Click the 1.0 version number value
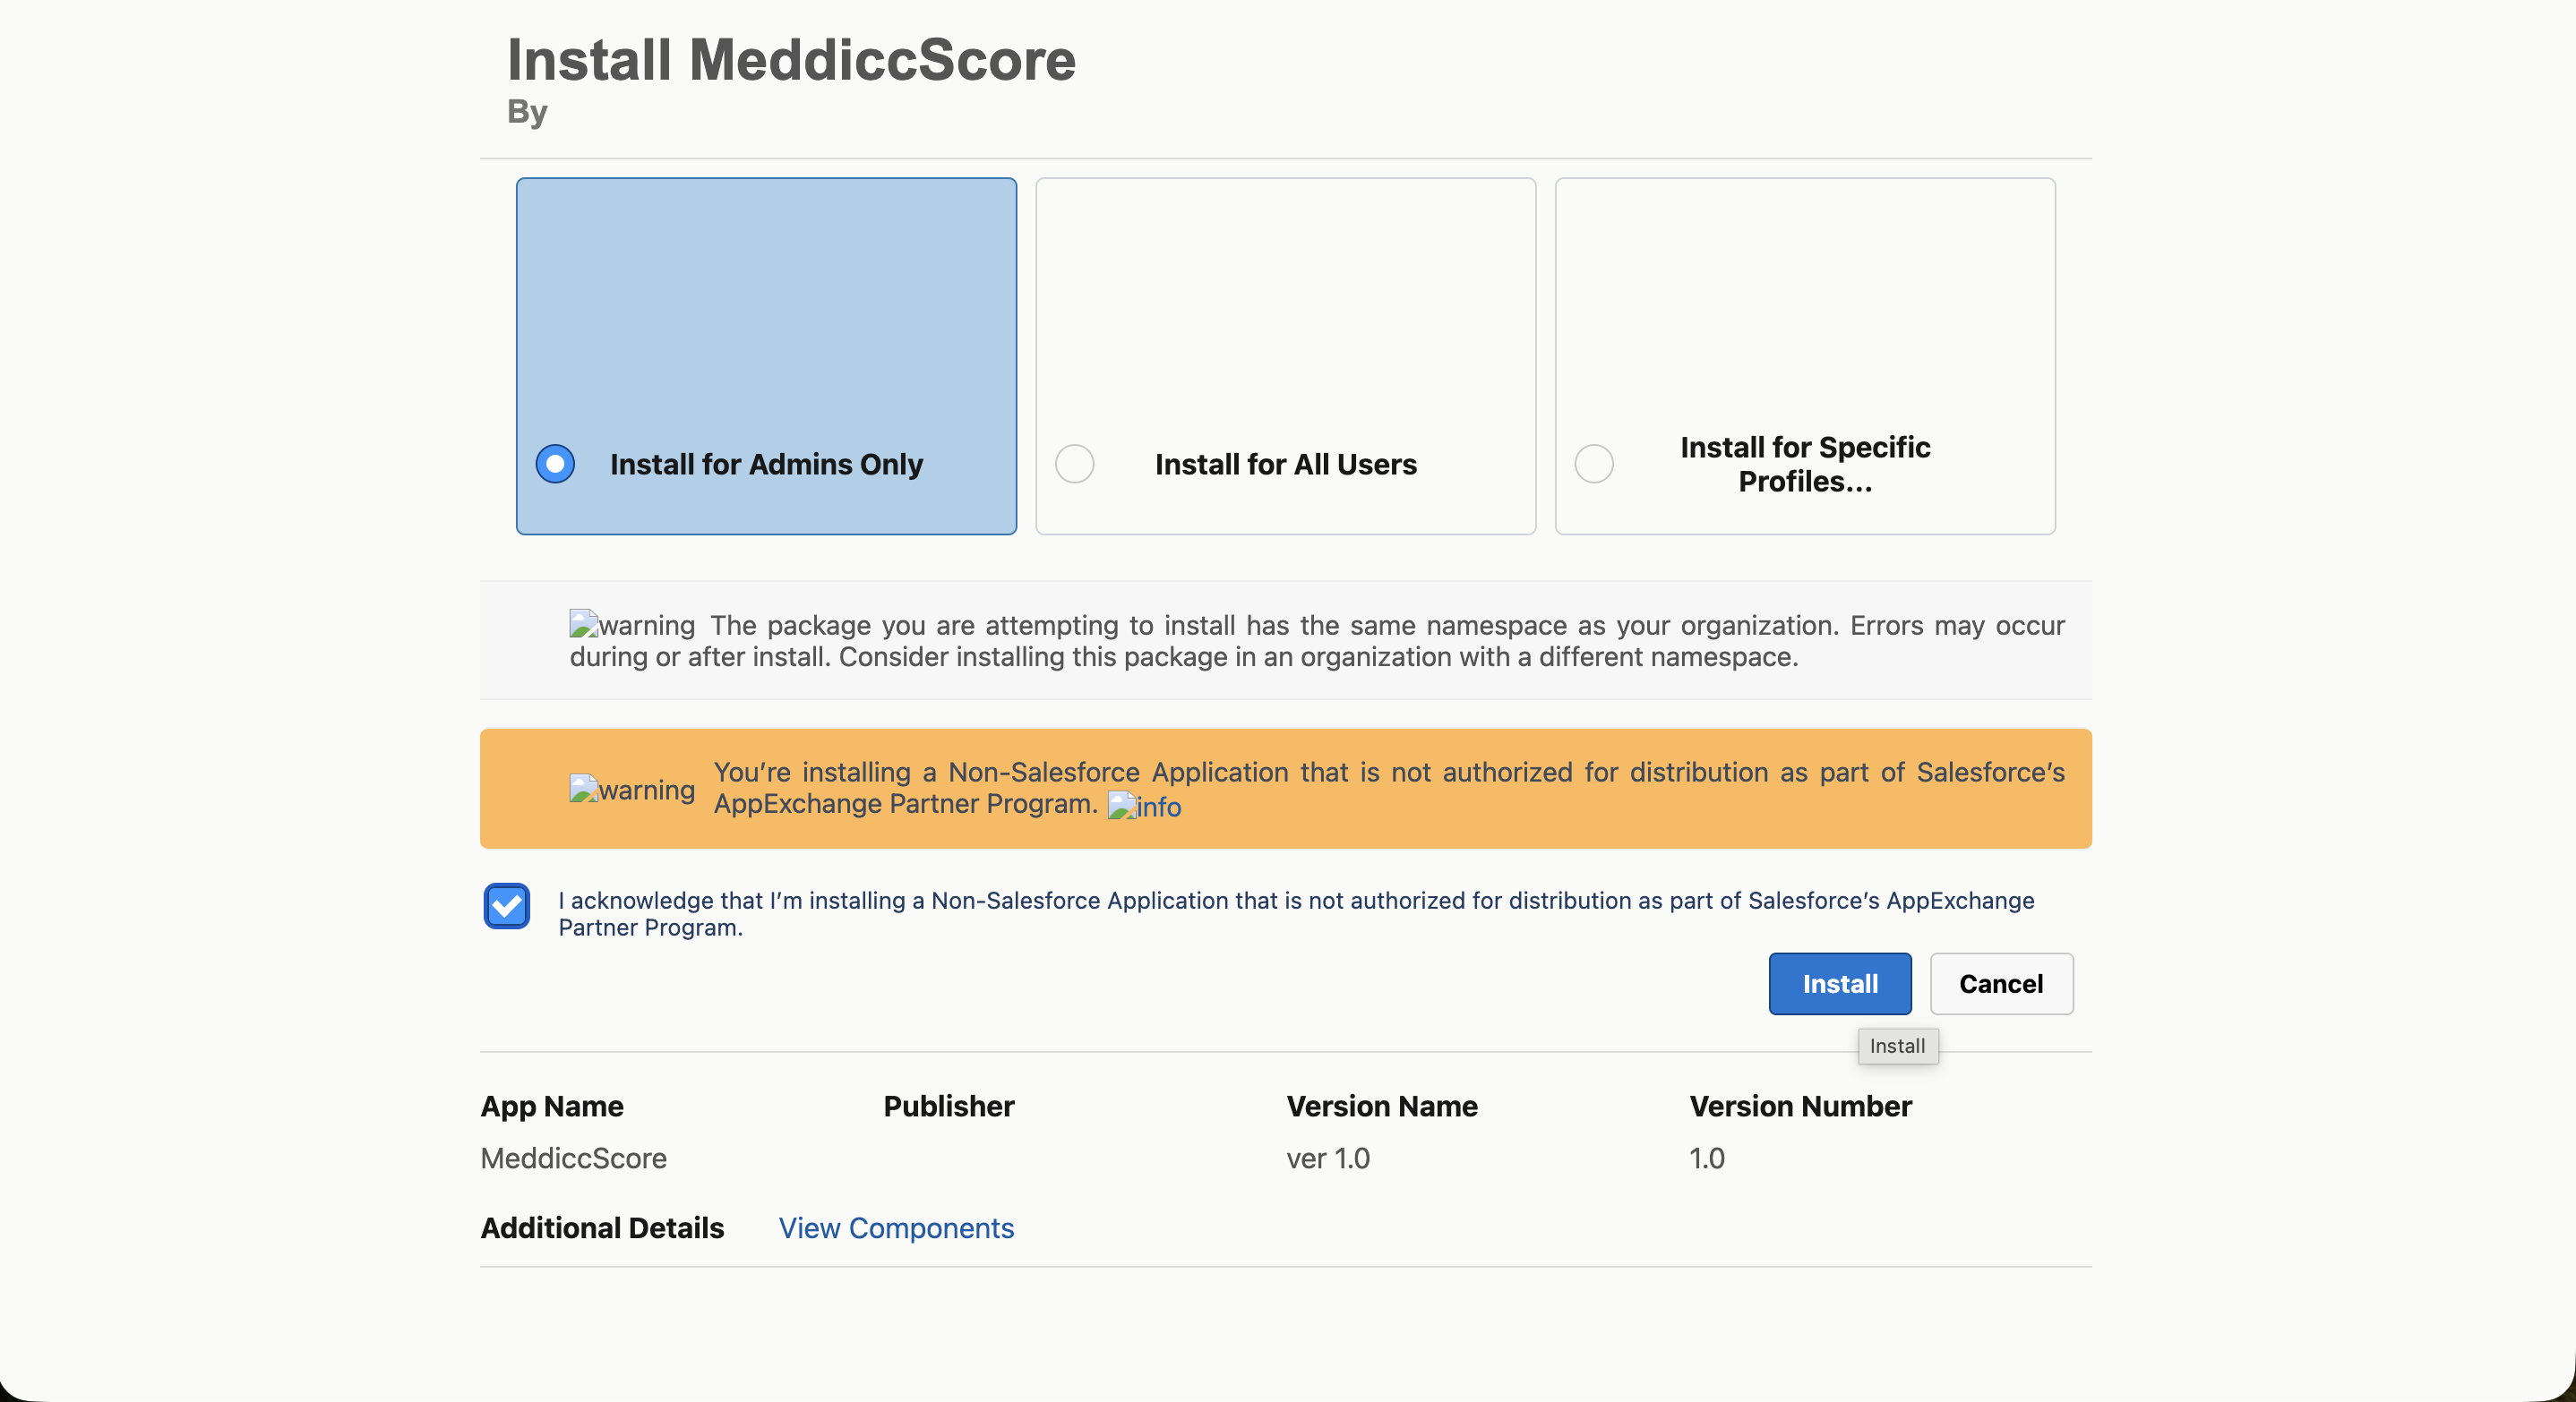 click(1707, 1158)
